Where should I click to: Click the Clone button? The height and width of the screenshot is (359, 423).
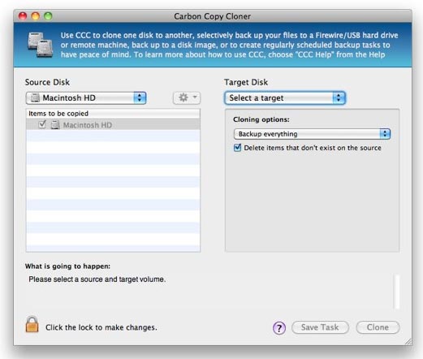tap(378, 327)
